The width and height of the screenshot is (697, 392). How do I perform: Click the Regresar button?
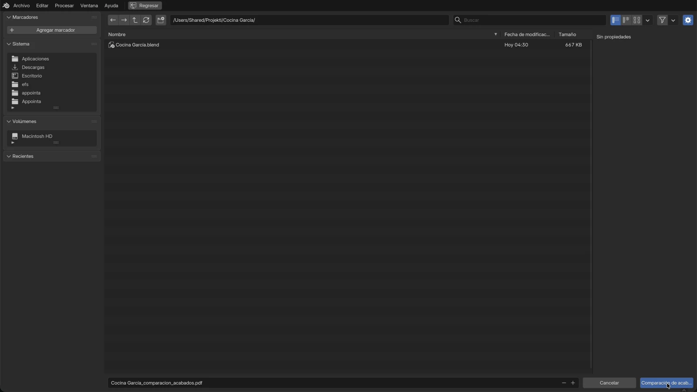tap(145, 6)
